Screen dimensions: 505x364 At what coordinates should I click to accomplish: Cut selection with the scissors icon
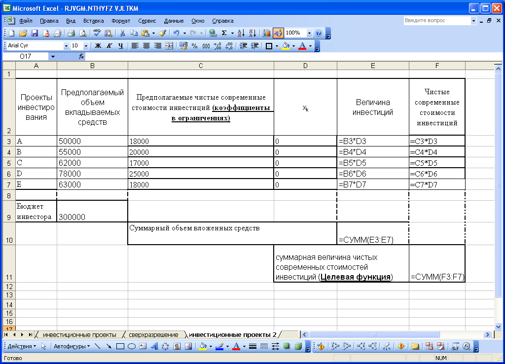click(122, 33)
